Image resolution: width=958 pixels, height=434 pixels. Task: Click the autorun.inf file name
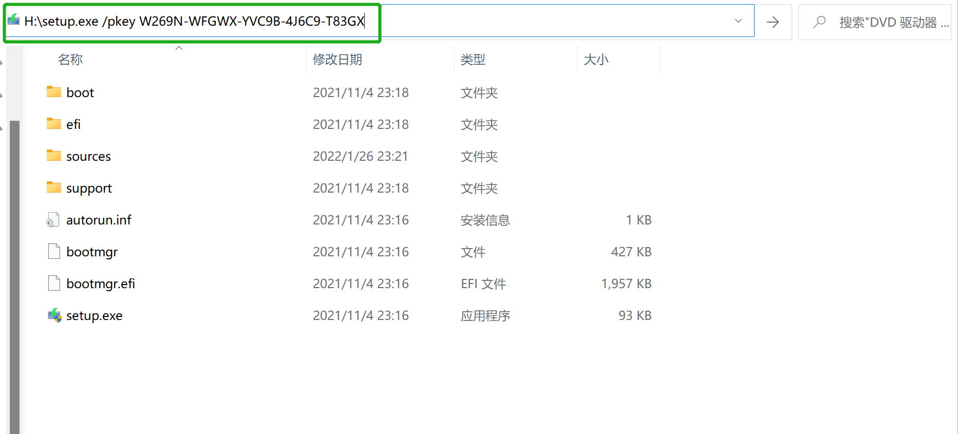tap(99, 220)
